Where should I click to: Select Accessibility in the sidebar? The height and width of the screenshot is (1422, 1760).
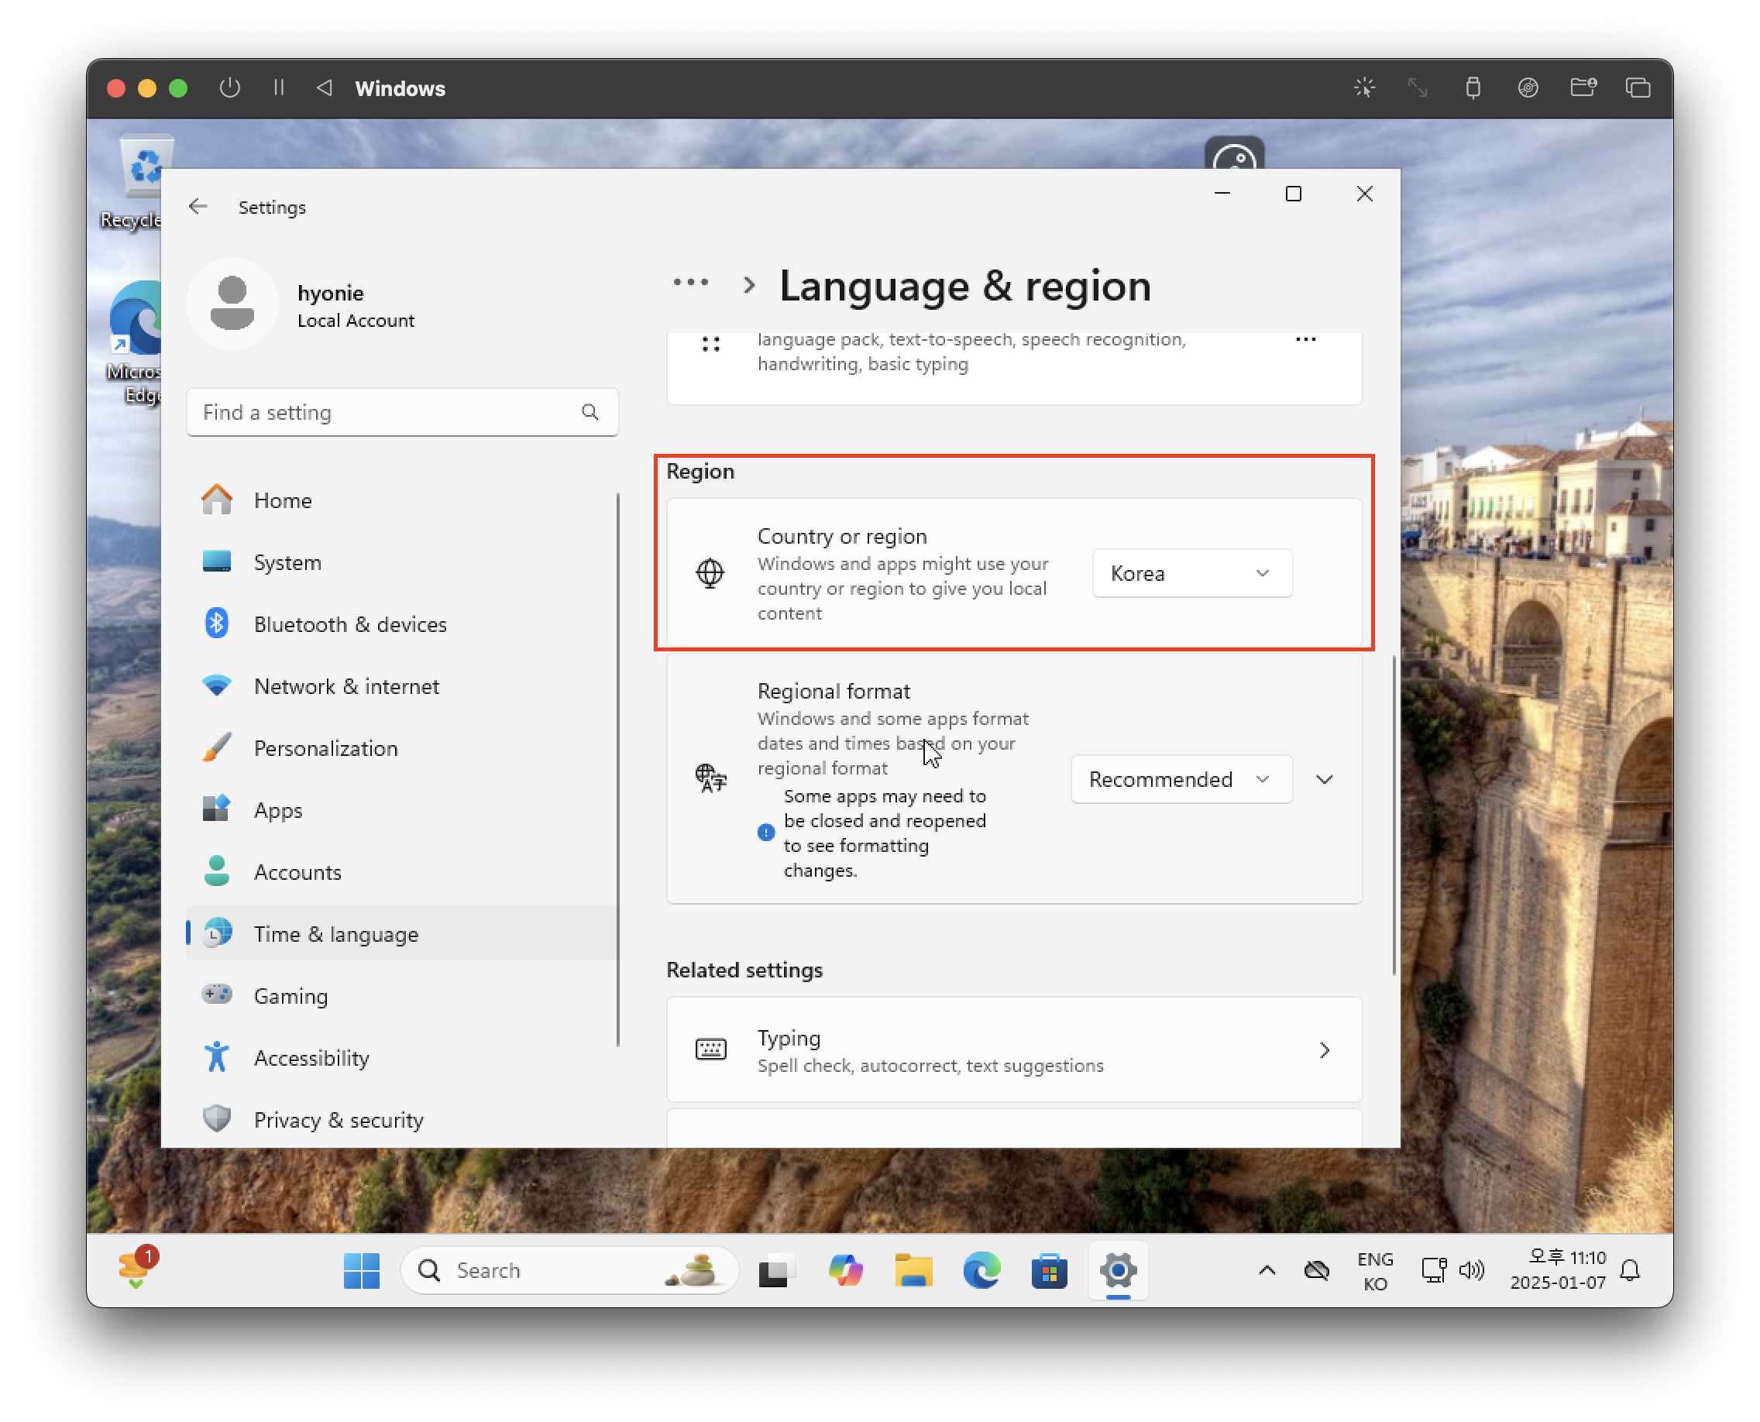(x=311, y=1057)
